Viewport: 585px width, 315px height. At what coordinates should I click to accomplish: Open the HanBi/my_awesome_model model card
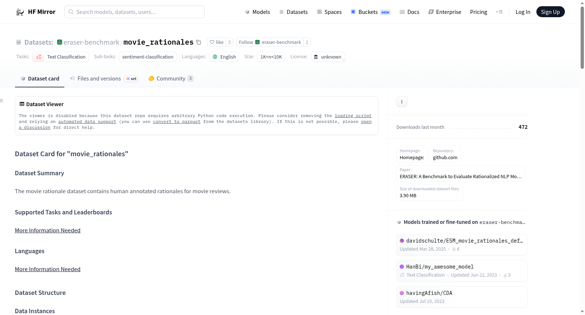(462, 271)
